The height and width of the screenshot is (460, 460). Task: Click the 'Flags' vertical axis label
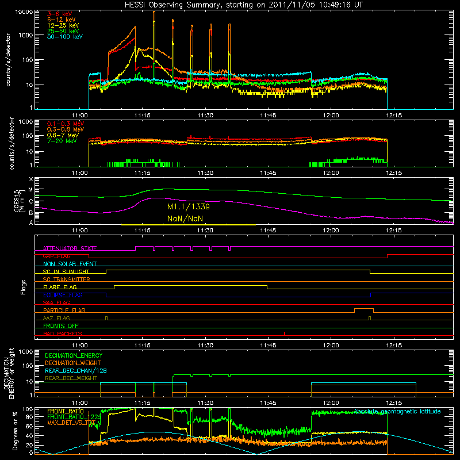pyautogui.click(x=24, y=287)
